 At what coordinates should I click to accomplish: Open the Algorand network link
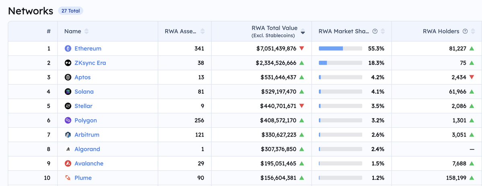point(87,149)
